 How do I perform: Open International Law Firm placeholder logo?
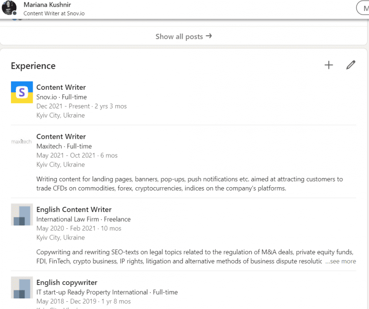pos(22,214)
